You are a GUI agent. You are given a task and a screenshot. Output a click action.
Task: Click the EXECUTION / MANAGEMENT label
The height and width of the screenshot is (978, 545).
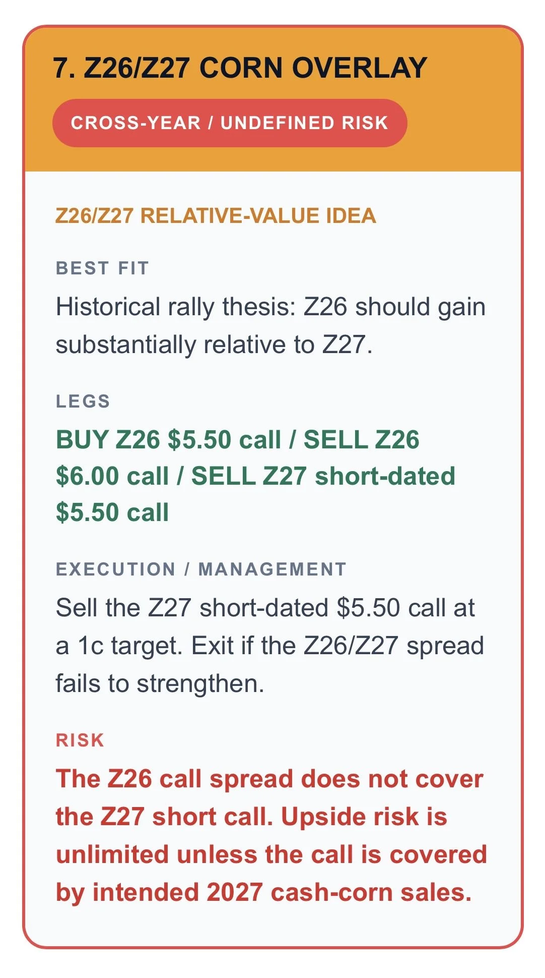(x=201, y=569)
